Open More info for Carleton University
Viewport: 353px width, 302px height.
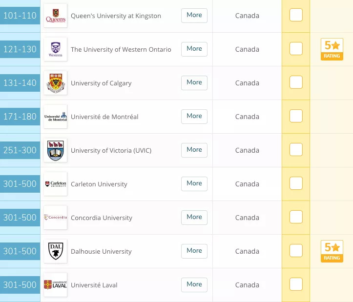pos(194,183)
